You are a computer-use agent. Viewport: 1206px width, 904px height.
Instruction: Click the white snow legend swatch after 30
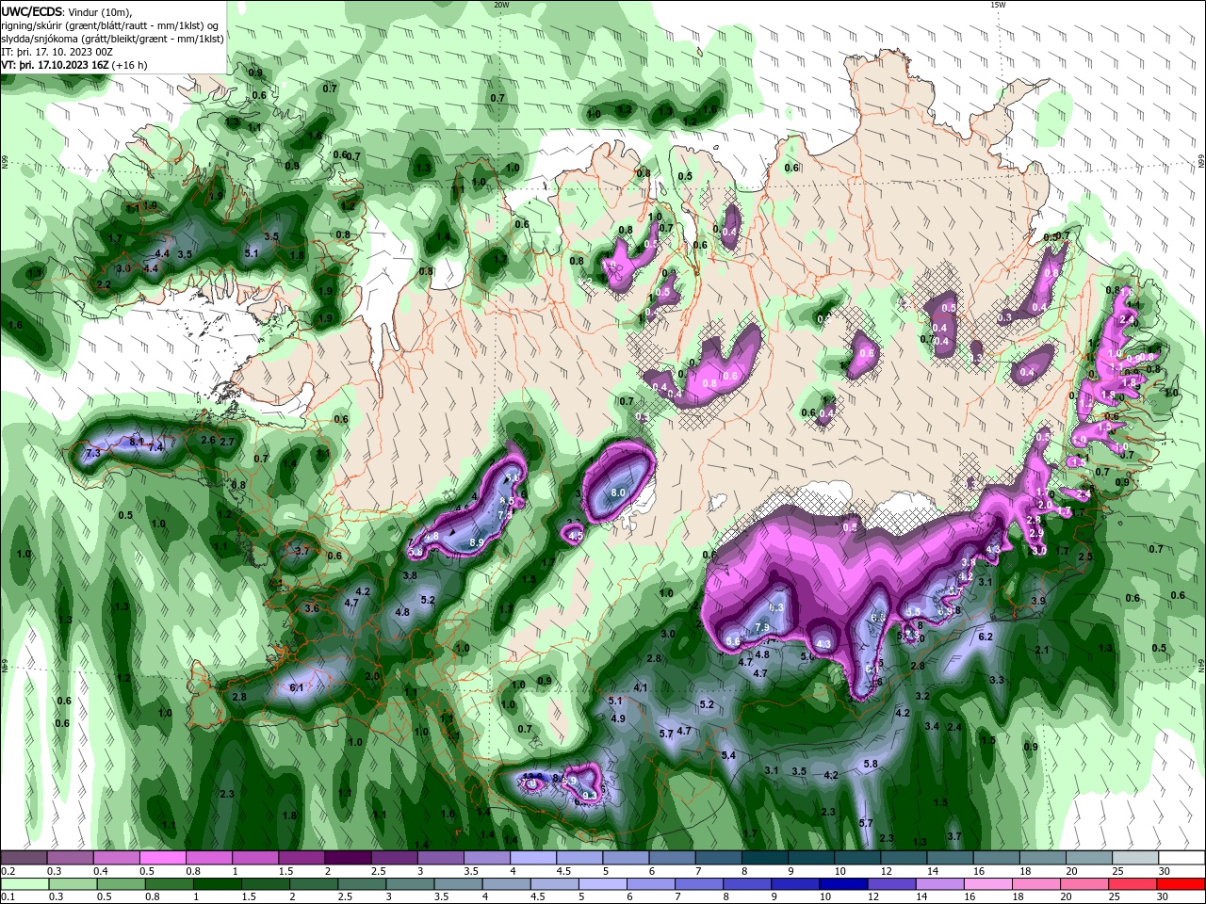(x=1182, y=858)
